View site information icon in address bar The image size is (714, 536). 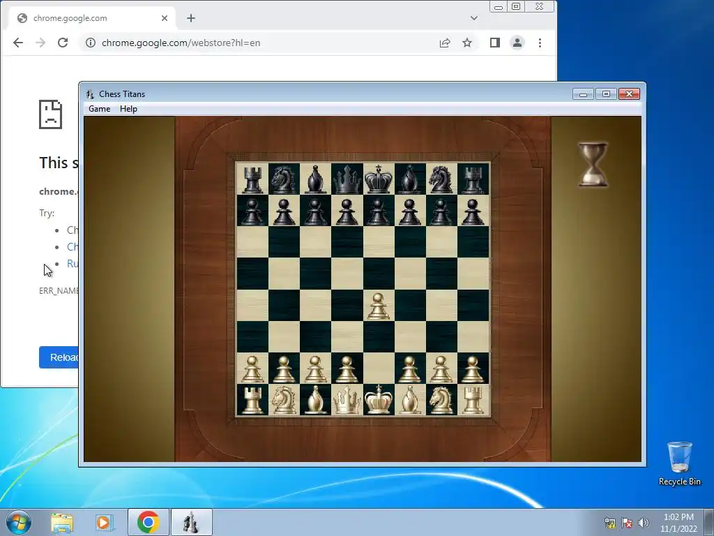click(x=91, y=43)
